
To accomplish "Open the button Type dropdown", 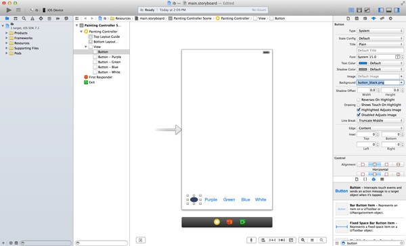I will click(380, 31).
